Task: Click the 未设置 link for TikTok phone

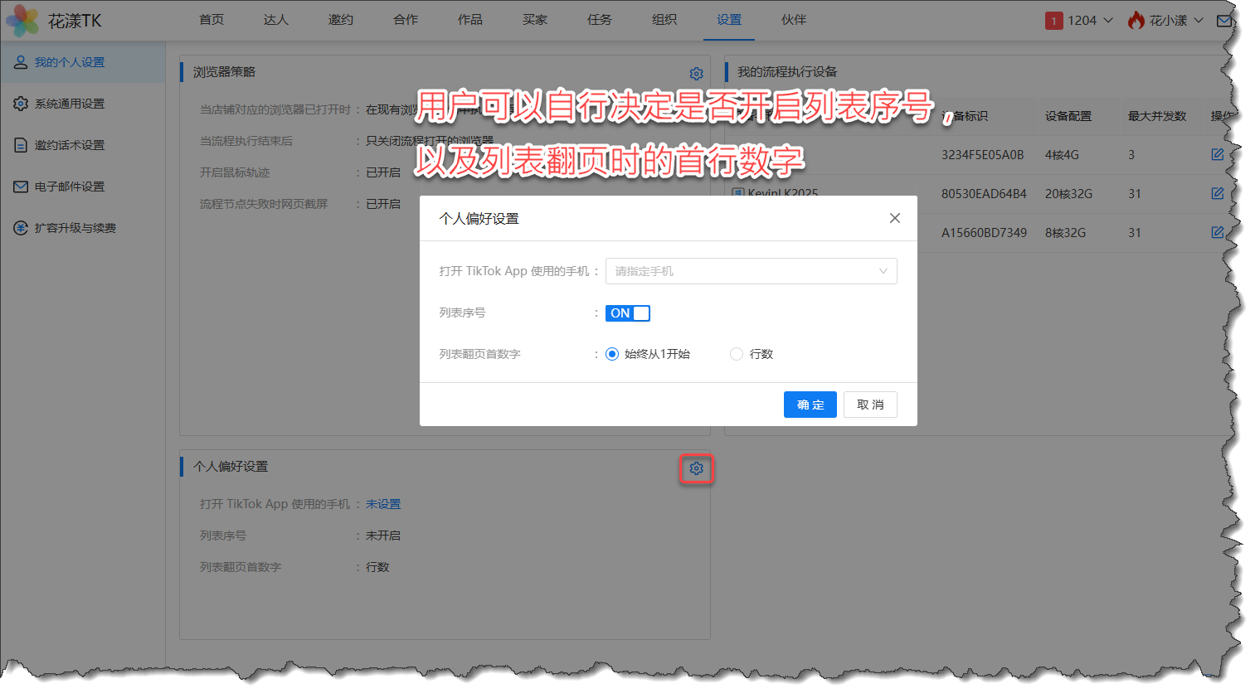Action: [383, 504]
